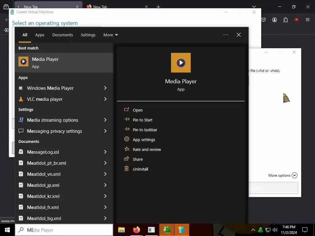Switch to the Settings search tab
The image size is (315, 236).
[88, 35]
